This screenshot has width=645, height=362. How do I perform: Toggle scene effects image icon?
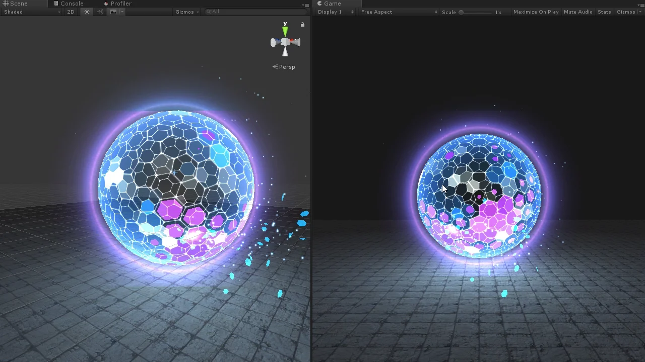click(113, 12)
